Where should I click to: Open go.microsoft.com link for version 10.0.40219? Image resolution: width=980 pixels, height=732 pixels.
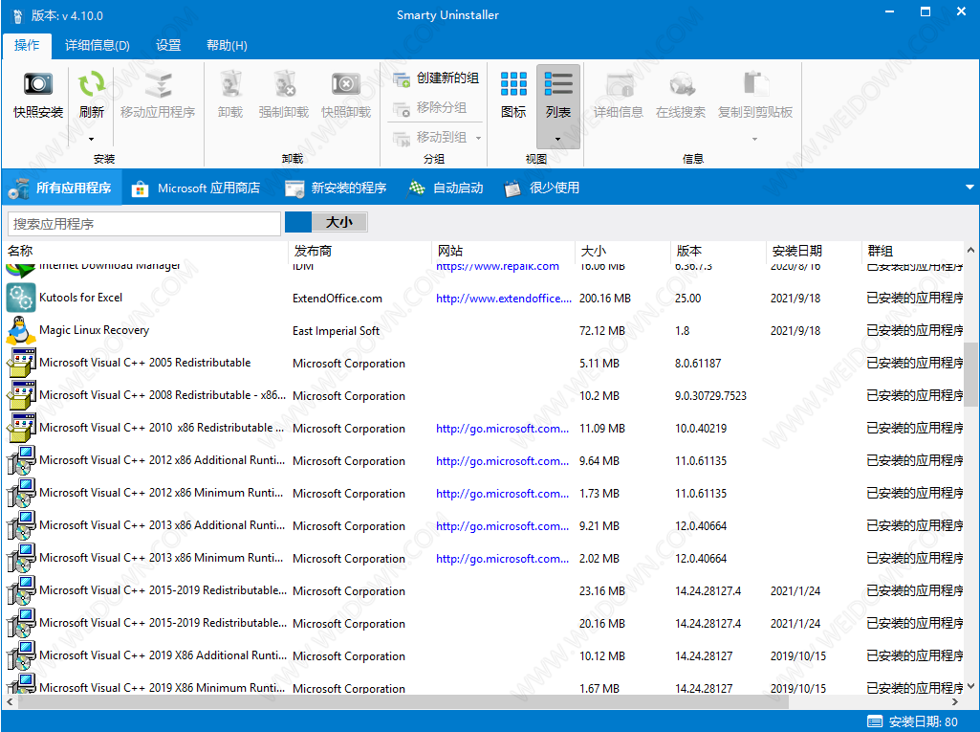(503, 429)
